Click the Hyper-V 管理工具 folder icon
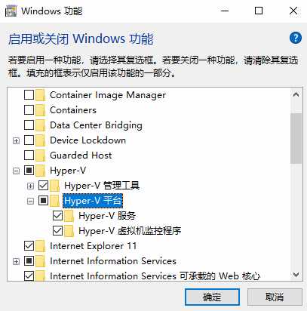The image size is (307, 311). [x=54, y=186]
